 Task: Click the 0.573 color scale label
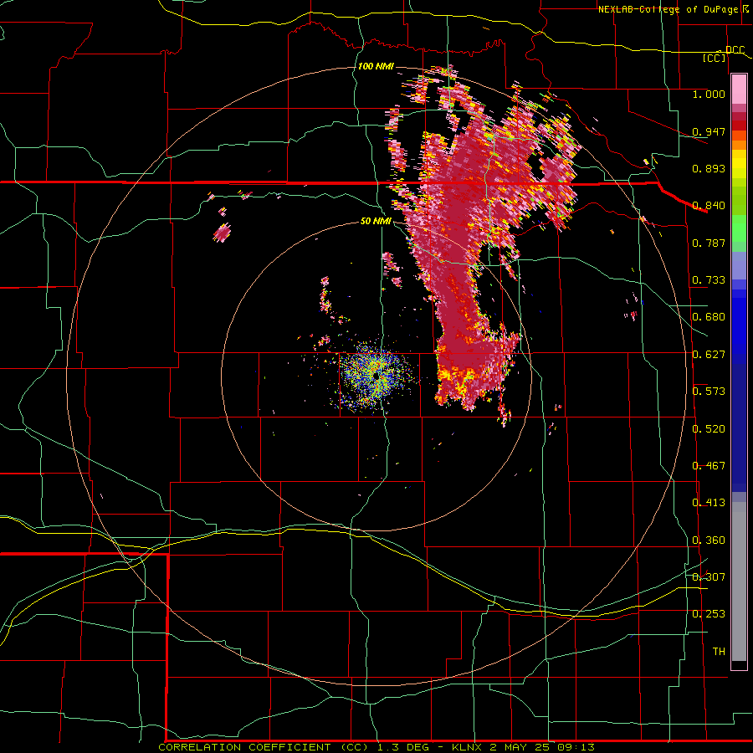point(709,392)
